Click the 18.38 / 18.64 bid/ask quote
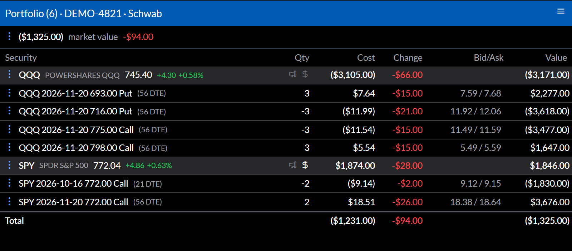This screenshot has width=572, height=251. [475, 202]
